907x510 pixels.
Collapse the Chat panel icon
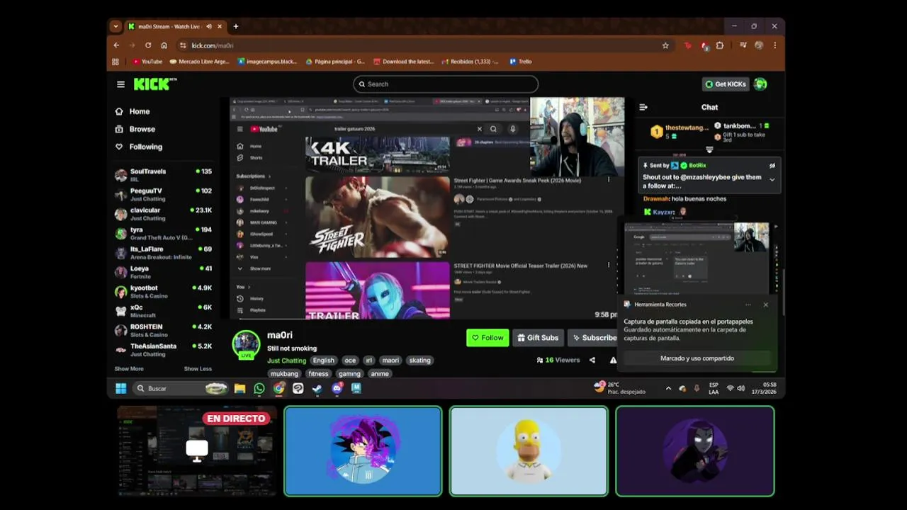(x=643, y=107)
